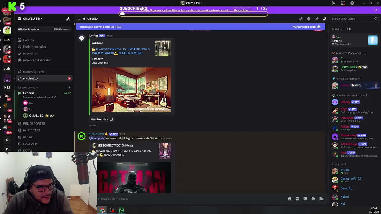Open the server icon with badge 169
Screen dimensions: 381x214
(7, 129)
